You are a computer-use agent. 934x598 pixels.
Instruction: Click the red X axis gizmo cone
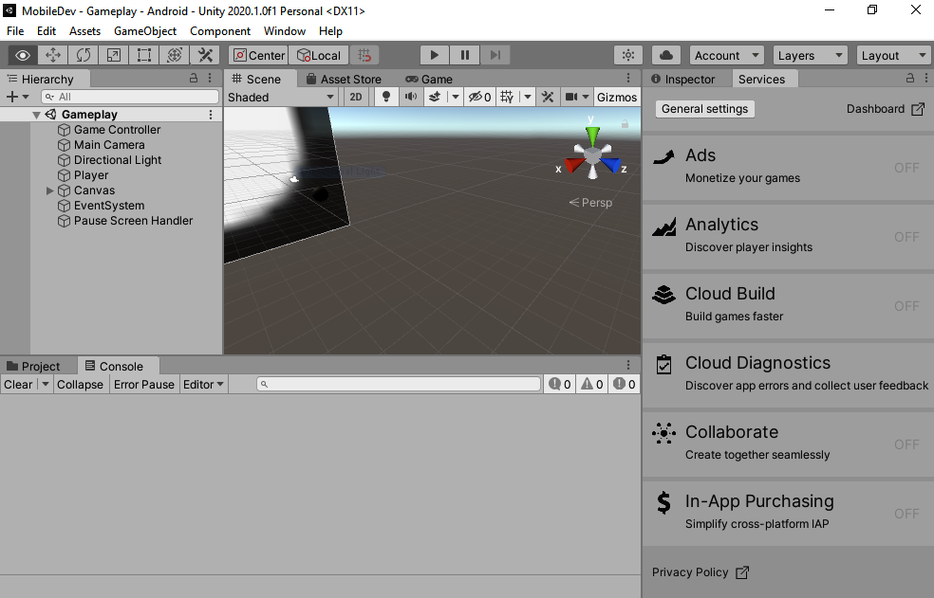(x=574, y=165)
